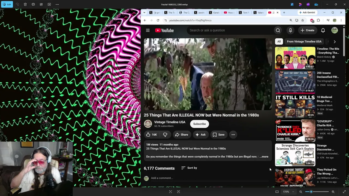Screen dimensions: 349x196
Task: Open 'Timeline: The 80s' video thumbnail
Action: [x=295, y=58]
